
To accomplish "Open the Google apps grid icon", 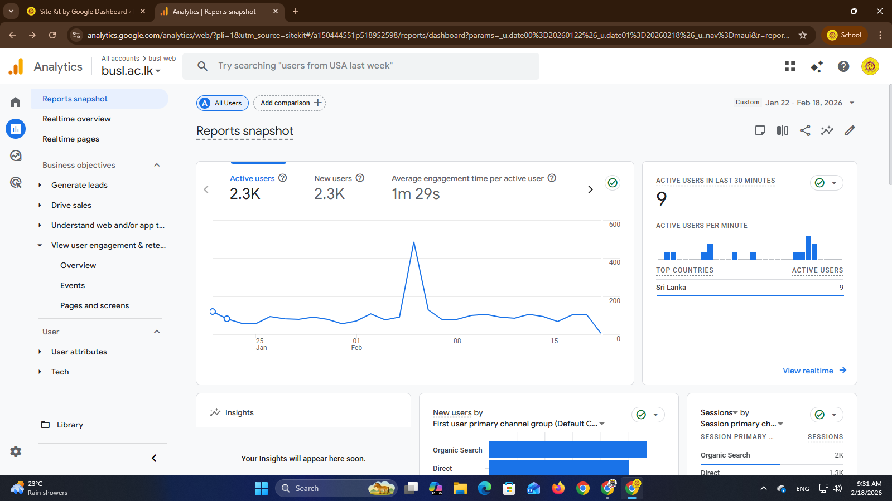I will click(x=790, y=66).
